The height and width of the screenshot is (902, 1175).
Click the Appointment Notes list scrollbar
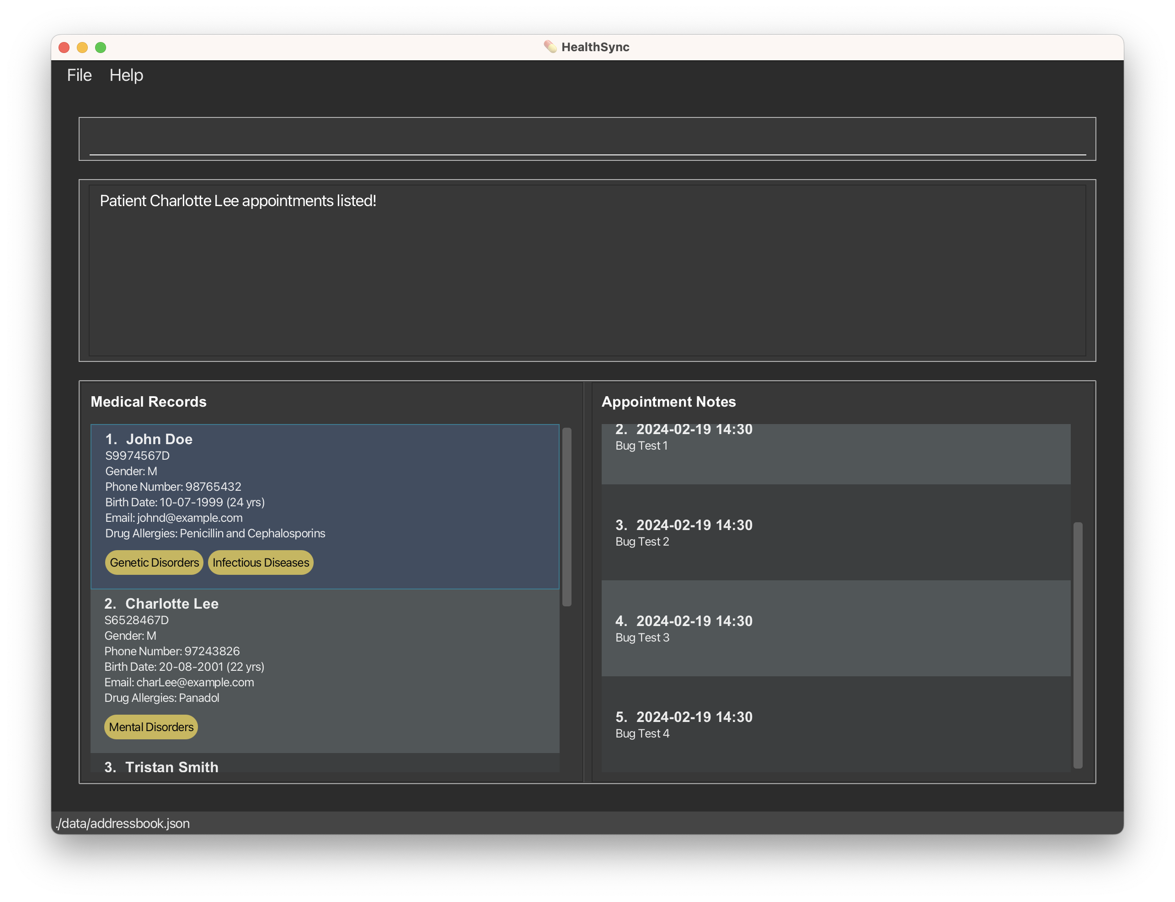[x=1077, y=644]
